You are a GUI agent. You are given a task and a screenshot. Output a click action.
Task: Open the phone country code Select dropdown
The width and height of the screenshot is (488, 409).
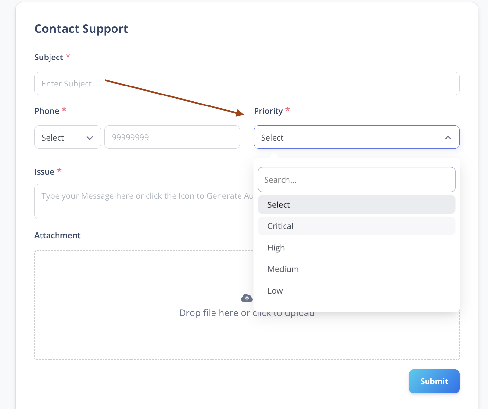(68, 137)
